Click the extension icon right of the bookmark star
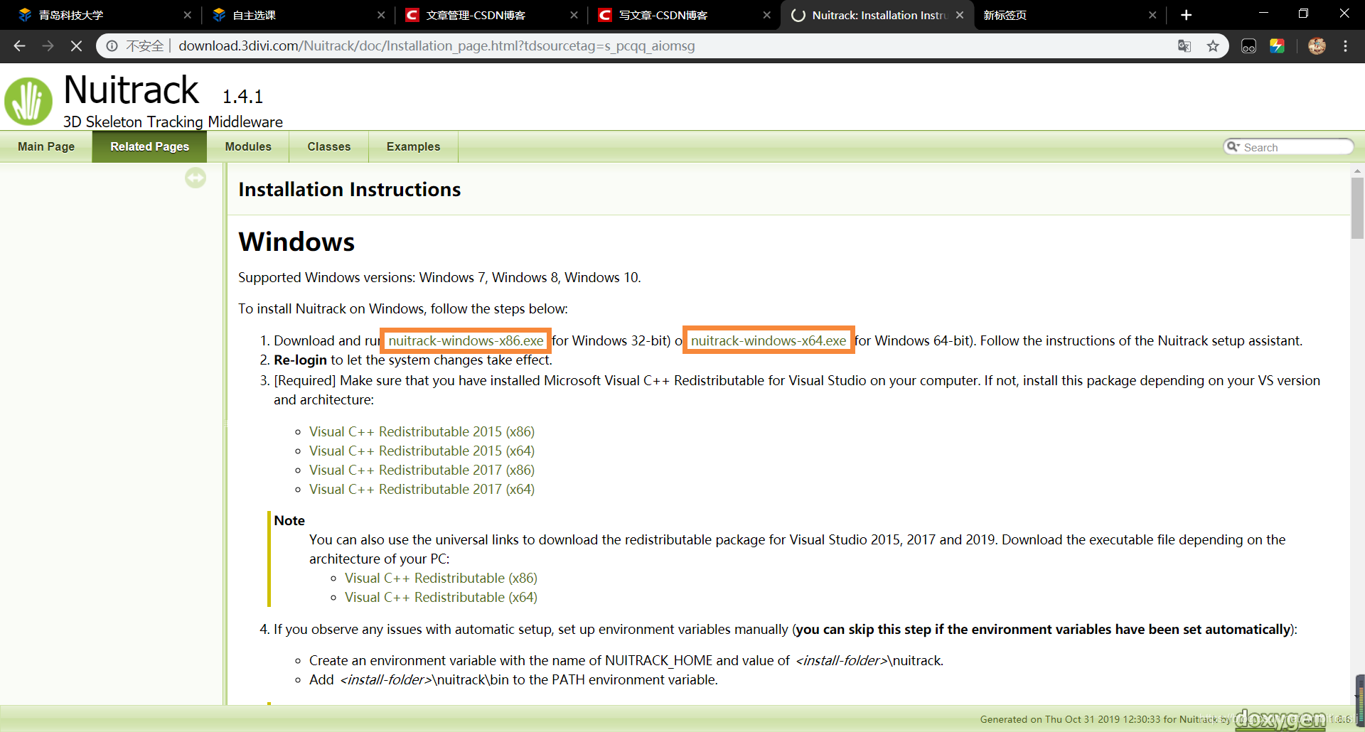This screenshot has width=1365, height=732. 1248,46
